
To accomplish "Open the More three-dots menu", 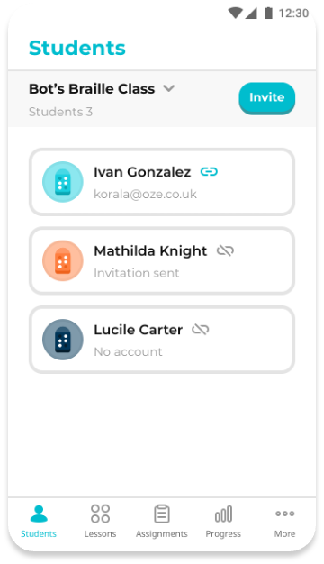I will 284,514.
